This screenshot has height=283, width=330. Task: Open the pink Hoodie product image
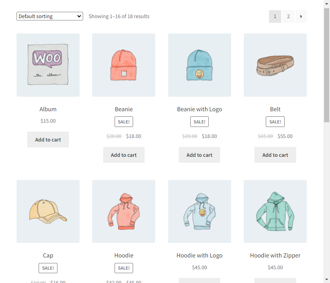coord(124,211)
